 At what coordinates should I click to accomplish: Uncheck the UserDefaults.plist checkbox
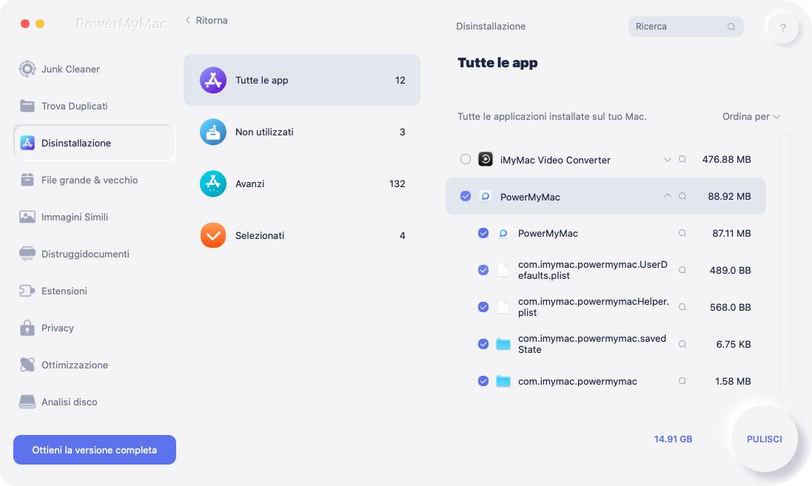[483, 270]
